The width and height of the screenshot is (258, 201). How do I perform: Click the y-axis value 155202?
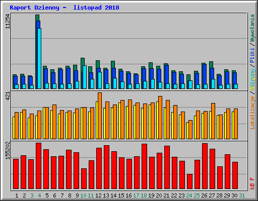pos(8,151)
